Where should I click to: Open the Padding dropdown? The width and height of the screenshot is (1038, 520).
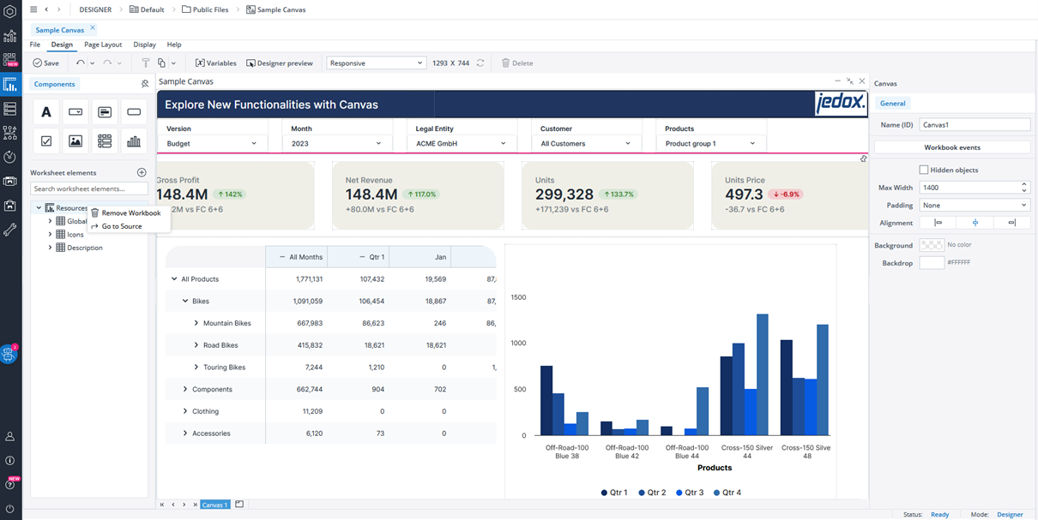click(974, 206)
